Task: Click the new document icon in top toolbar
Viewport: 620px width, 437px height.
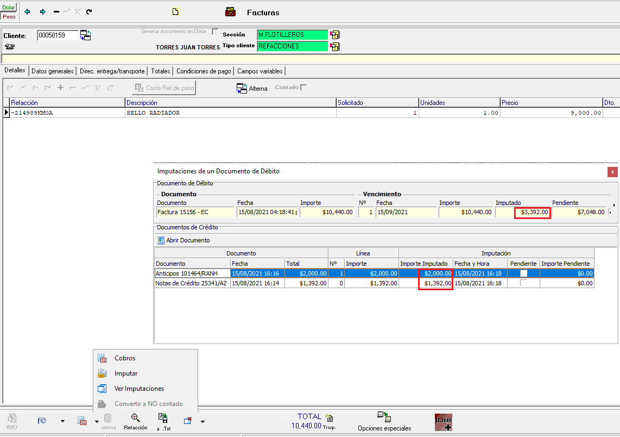Action: (x=175, y=12)
